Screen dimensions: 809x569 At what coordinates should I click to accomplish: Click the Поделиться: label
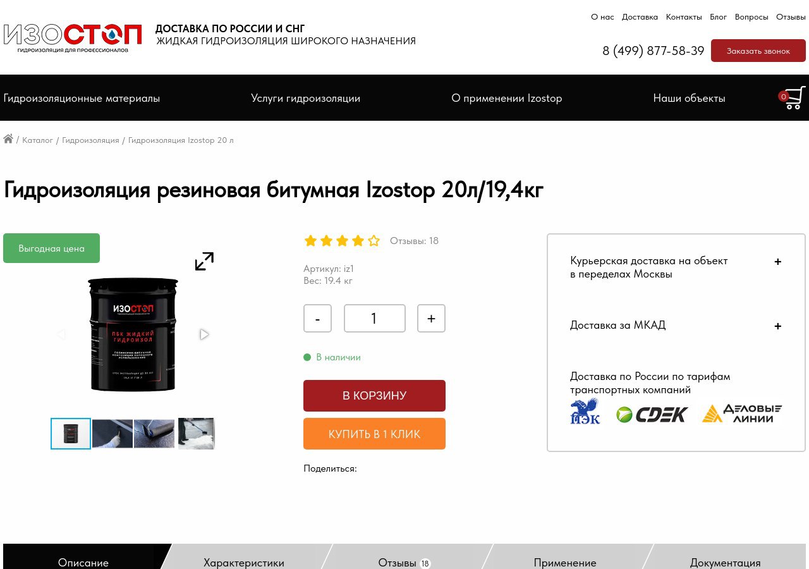[330, 468]
